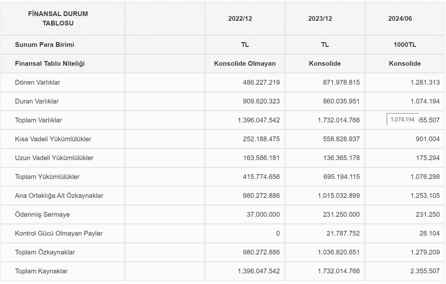Select the Kontrol Gücü Olmayan Paylar label
The height and width of the screenshot is (284, 446).
pos(59,233)
